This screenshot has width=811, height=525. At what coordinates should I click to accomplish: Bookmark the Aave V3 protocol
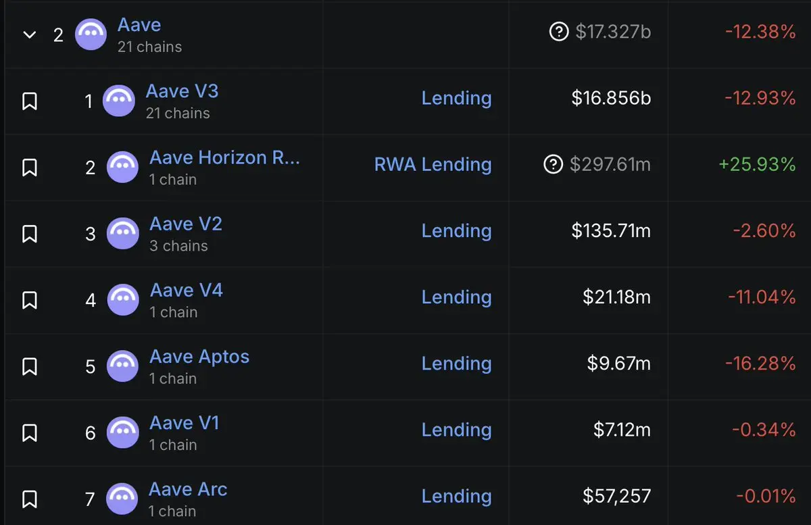[29, 101]
